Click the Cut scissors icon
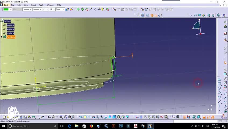Screen dimensions: 228x129 (x=21, y=117)
